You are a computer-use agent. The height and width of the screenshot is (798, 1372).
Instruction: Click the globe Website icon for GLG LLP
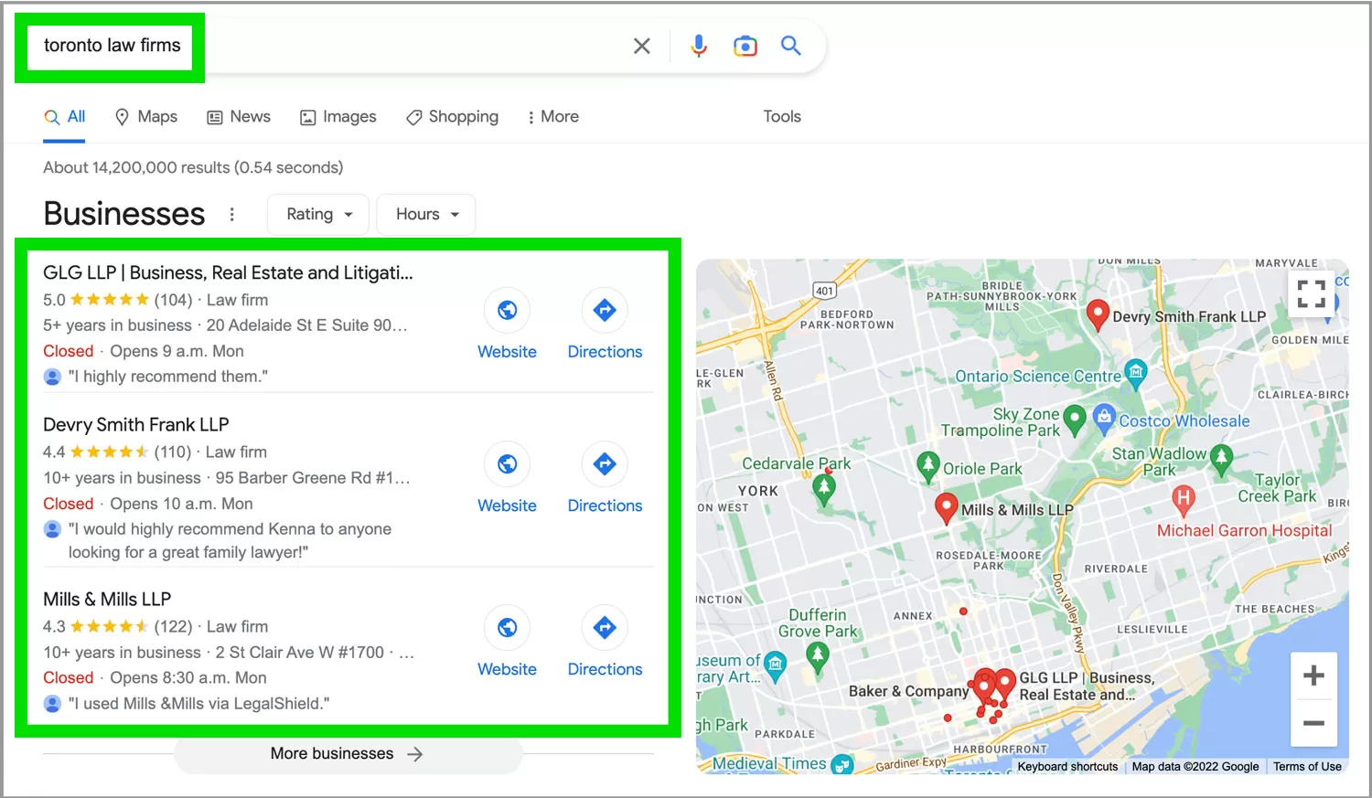click(x=507, y=310)
